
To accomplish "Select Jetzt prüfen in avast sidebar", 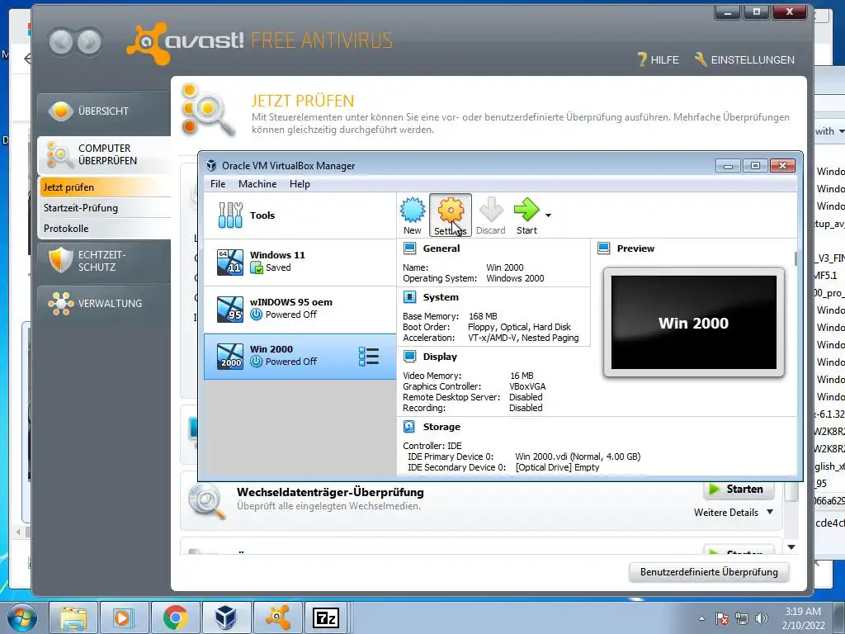I will tap(105, 187).
